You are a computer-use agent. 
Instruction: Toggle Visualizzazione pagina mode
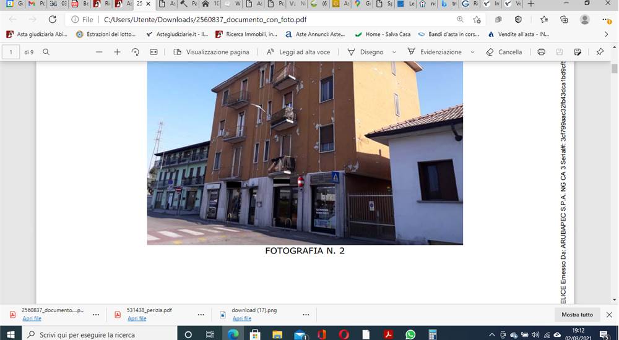(211, 52)
